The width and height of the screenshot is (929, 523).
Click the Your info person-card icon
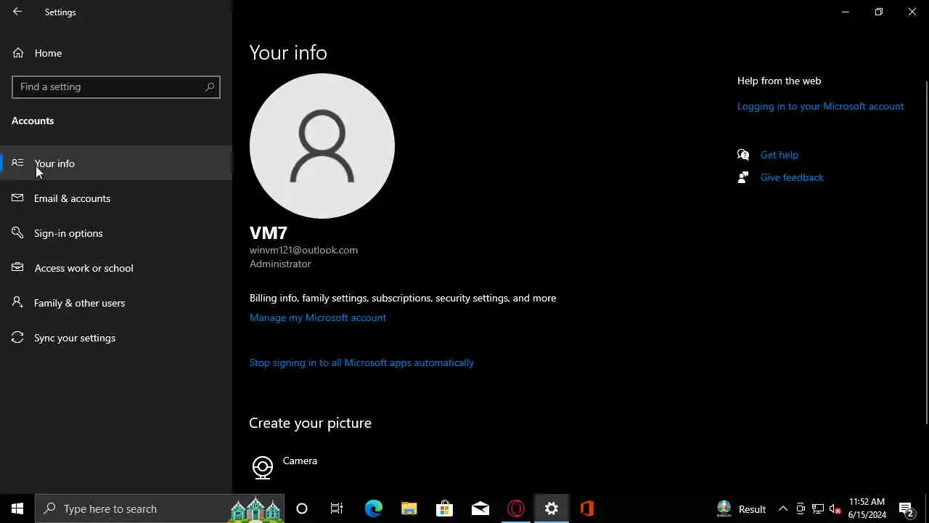click(x=18, y=163)
